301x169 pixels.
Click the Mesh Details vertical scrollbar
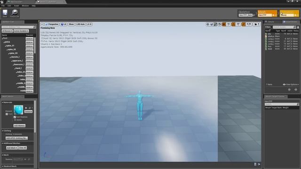[x=35, y=116]
